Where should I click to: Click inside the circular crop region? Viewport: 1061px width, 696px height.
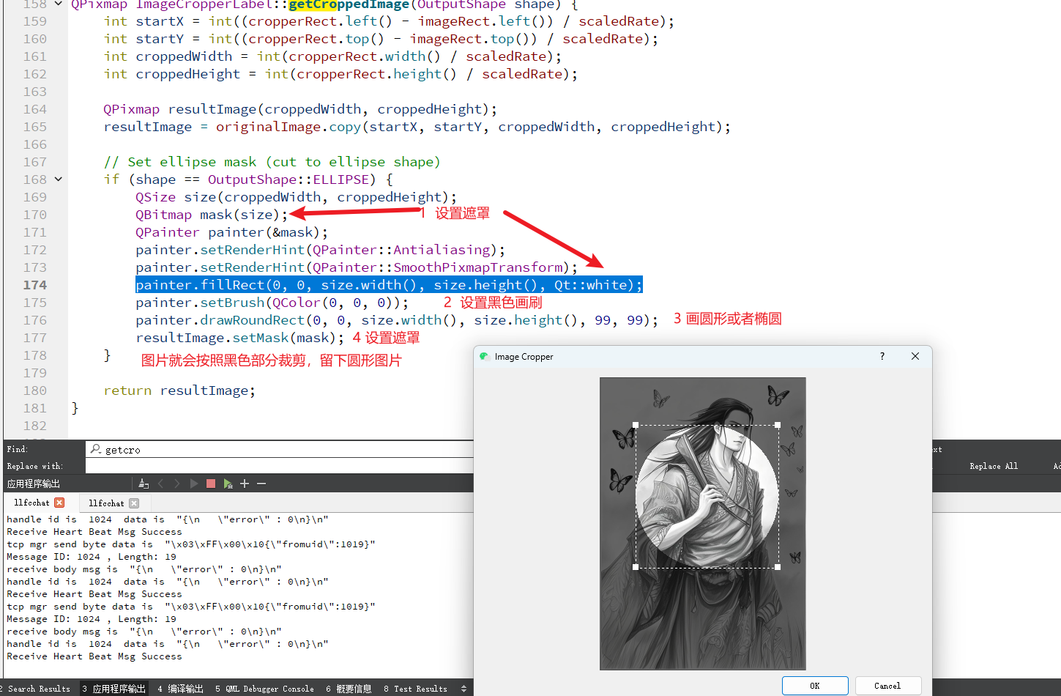click(x=707, y=496)
